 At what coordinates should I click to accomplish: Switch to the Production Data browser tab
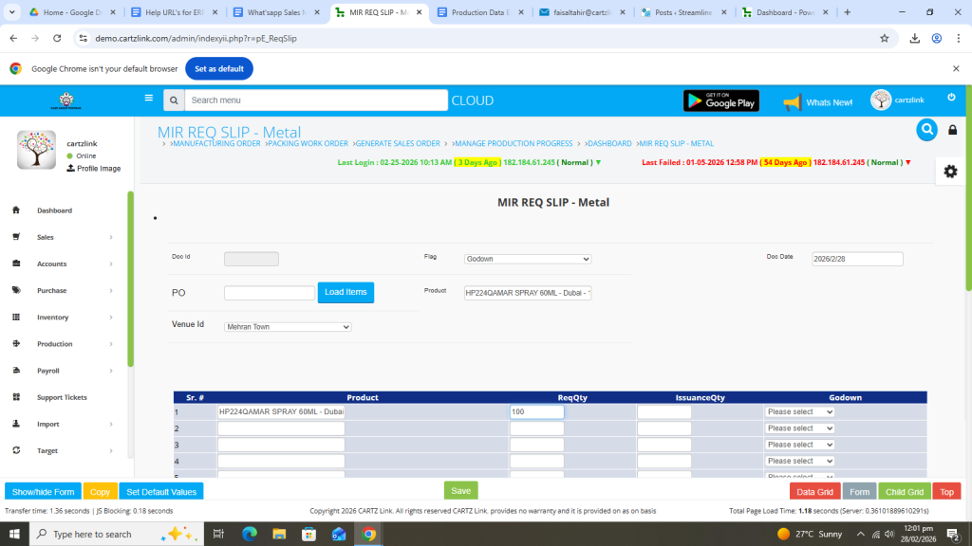pos(477,12)
